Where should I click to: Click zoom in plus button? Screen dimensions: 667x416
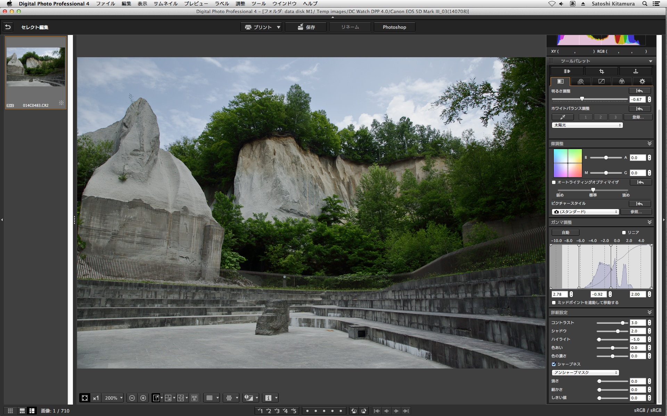[x=143, y=398]
